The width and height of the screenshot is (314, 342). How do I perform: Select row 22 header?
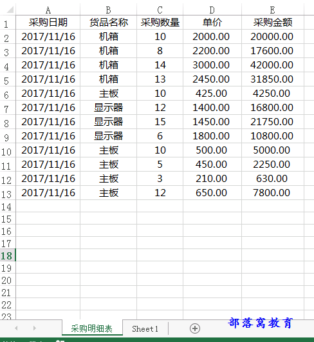[x=8, y=304]
